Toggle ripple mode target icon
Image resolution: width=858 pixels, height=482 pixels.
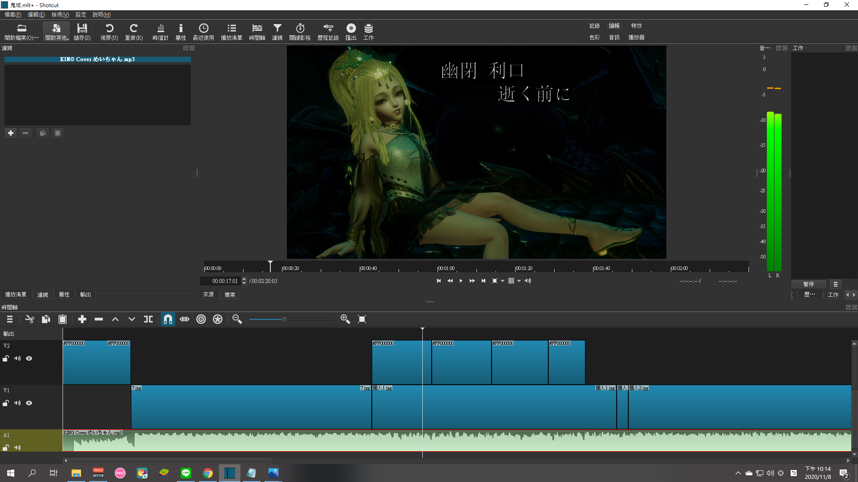[201, 319]
